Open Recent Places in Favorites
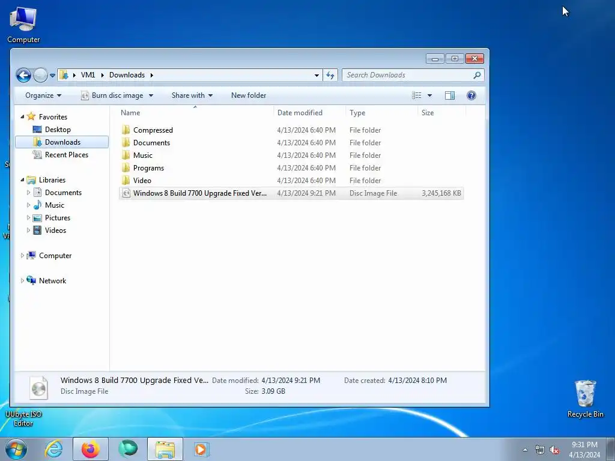Screen dimensions: 615x461 coord(66,154)
